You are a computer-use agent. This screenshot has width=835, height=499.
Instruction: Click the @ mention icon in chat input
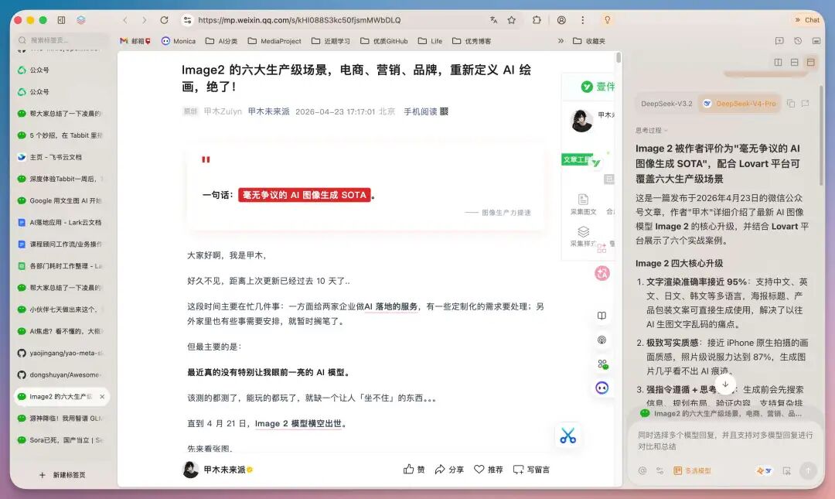(x=642, y=470)
